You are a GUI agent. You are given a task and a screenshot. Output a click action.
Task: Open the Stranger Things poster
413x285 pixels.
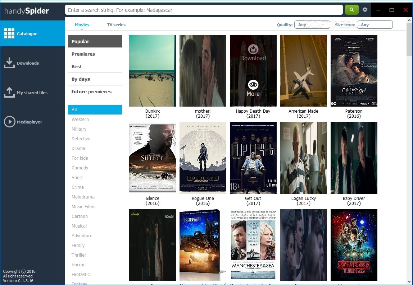[354, 245]
